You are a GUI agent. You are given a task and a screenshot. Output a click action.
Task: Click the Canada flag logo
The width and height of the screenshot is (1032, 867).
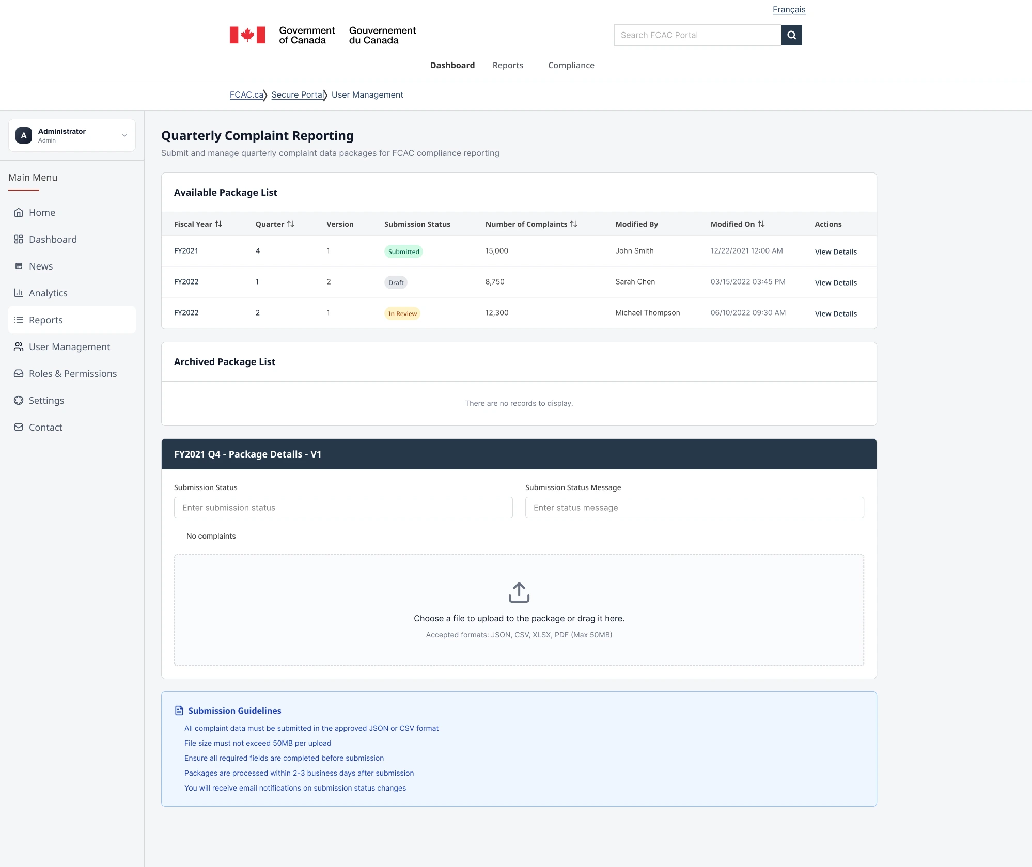[247, 35]
